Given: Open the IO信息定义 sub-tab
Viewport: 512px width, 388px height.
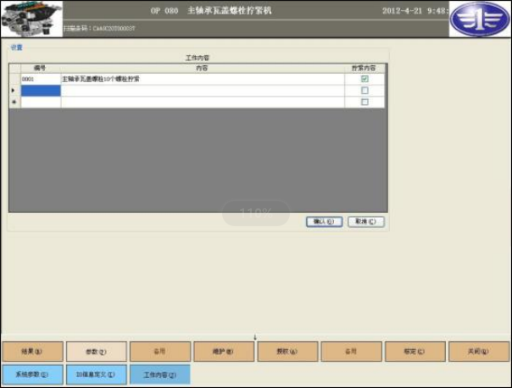Looking at the screenshot, I should click(97, 374).
